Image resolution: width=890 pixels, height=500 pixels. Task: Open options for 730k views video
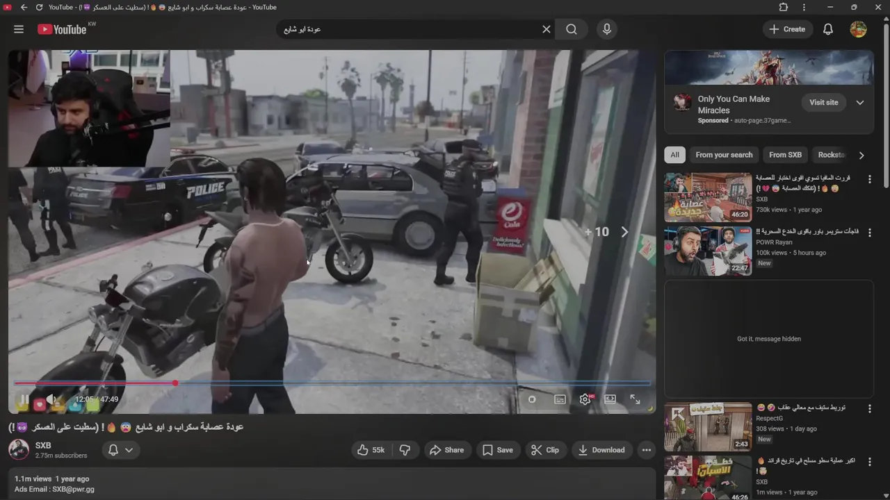coord(869,179)
